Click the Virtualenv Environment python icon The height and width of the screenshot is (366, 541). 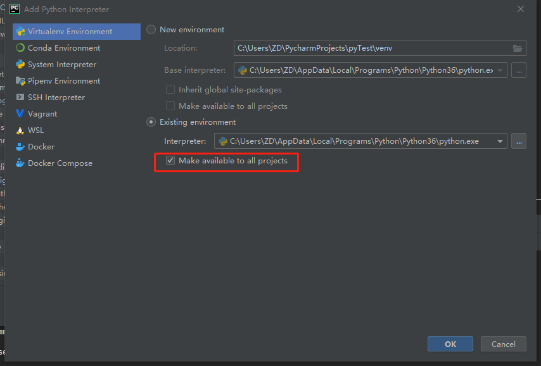tap(20, 32)
